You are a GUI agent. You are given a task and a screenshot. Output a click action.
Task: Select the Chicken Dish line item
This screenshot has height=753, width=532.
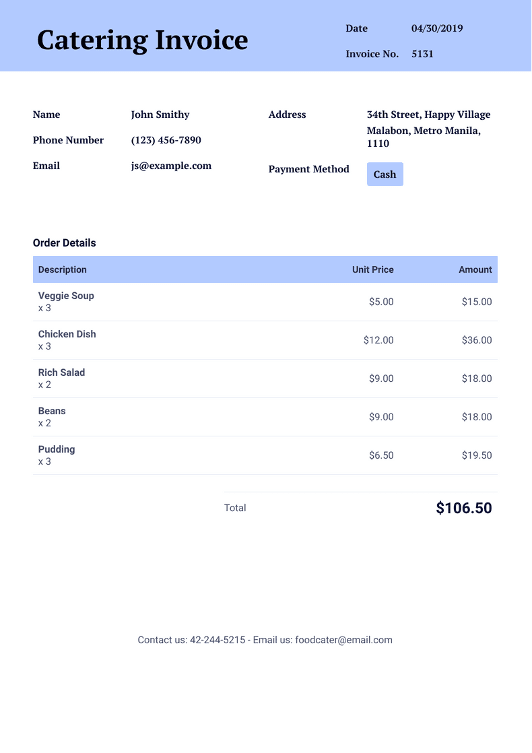(67, 334)
